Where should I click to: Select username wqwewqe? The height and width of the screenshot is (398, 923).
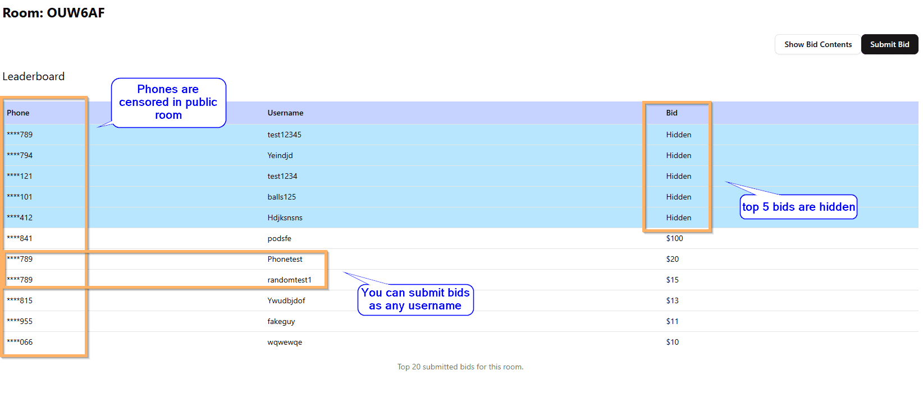[x=285, y=342]
